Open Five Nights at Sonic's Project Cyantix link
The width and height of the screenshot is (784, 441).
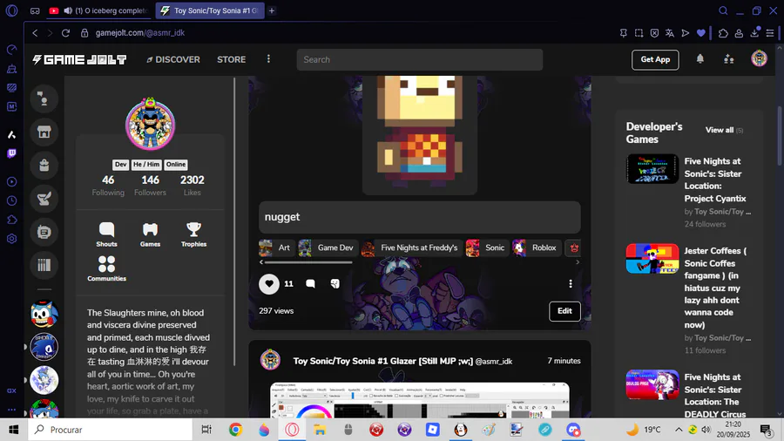click(x=715, y=180)
